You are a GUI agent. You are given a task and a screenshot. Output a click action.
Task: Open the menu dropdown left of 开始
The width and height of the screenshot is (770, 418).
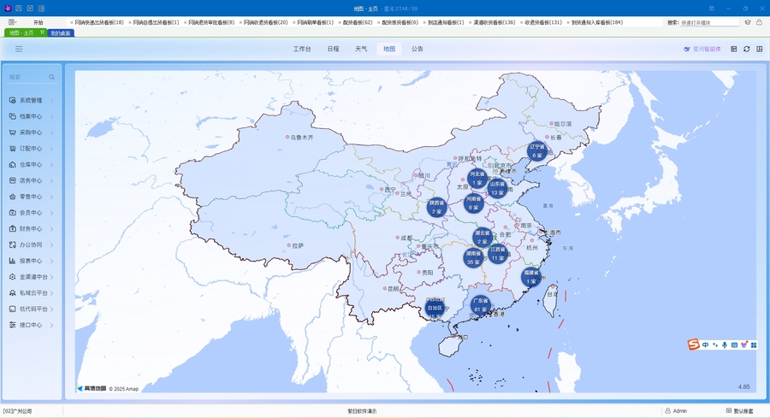click(13, 22)
